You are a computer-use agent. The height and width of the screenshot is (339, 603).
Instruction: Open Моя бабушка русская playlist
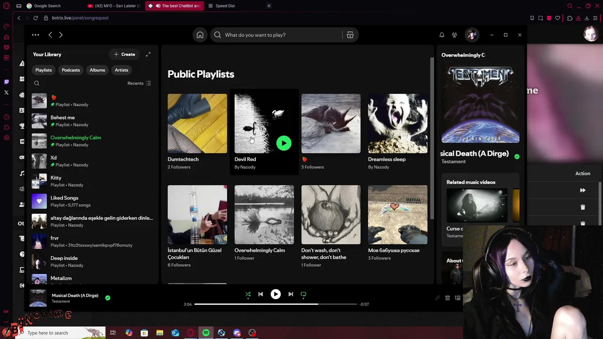pyautogui.click(x=398, y=223)
